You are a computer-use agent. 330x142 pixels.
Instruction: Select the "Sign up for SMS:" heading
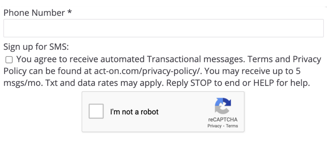(36, 47)
